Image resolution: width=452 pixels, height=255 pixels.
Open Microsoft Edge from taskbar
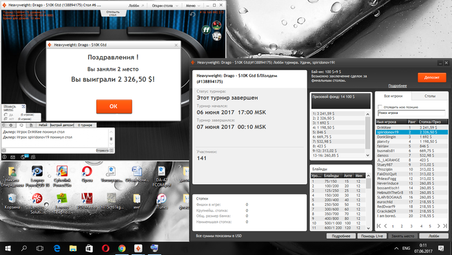pyautogui.click(x=57, y=248)
